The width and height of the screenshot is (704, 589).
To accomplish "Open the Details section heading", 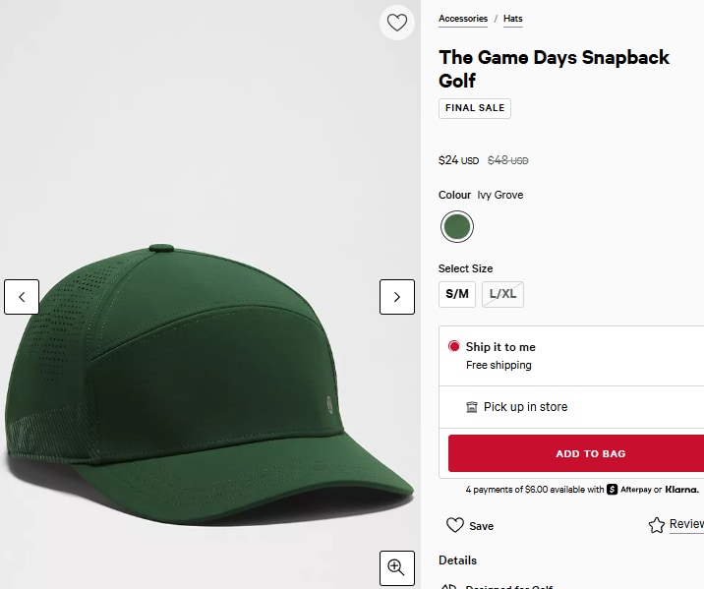I will pos(457,560).
